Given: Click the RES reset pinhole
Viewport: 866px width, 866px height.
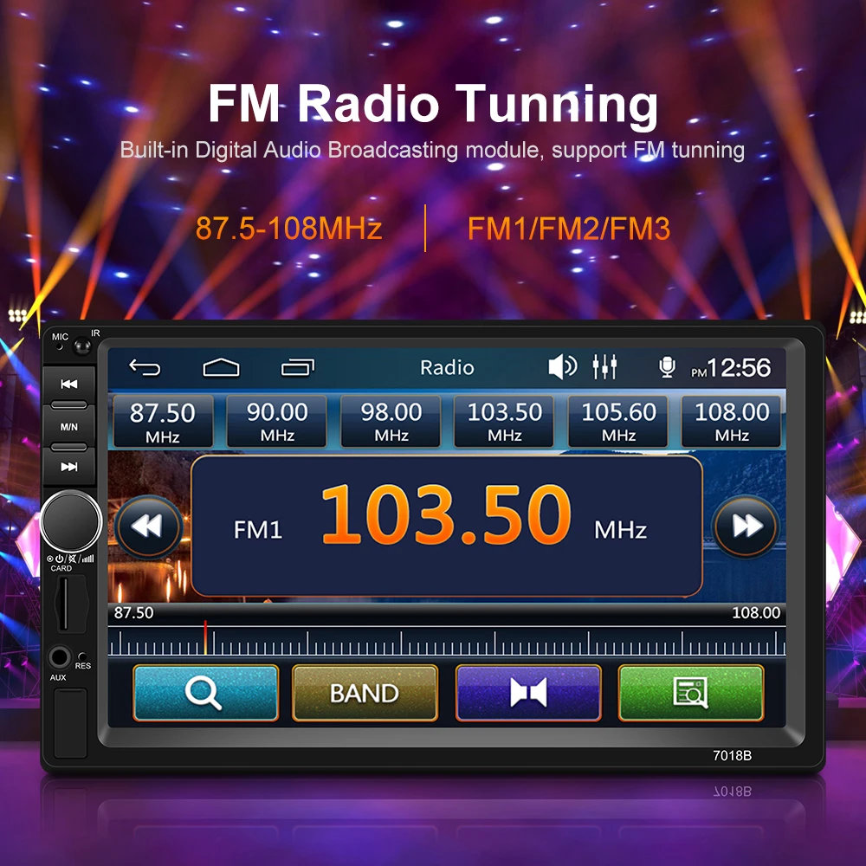Looking at the screenshot, I should [81, 656].
